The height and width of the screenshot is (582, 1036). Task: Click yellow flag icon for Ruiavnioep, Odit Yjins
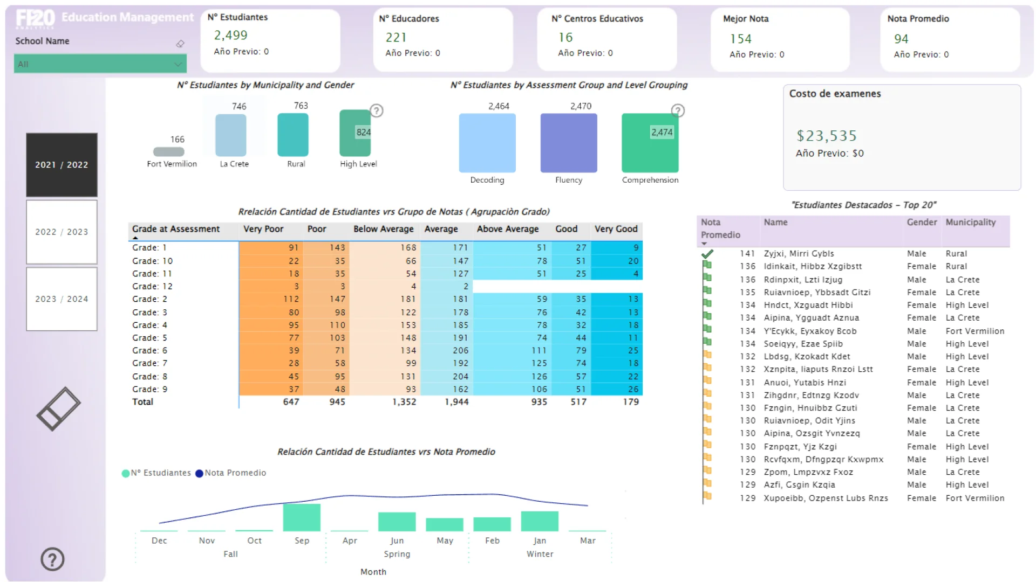click(x=707, y=419)
